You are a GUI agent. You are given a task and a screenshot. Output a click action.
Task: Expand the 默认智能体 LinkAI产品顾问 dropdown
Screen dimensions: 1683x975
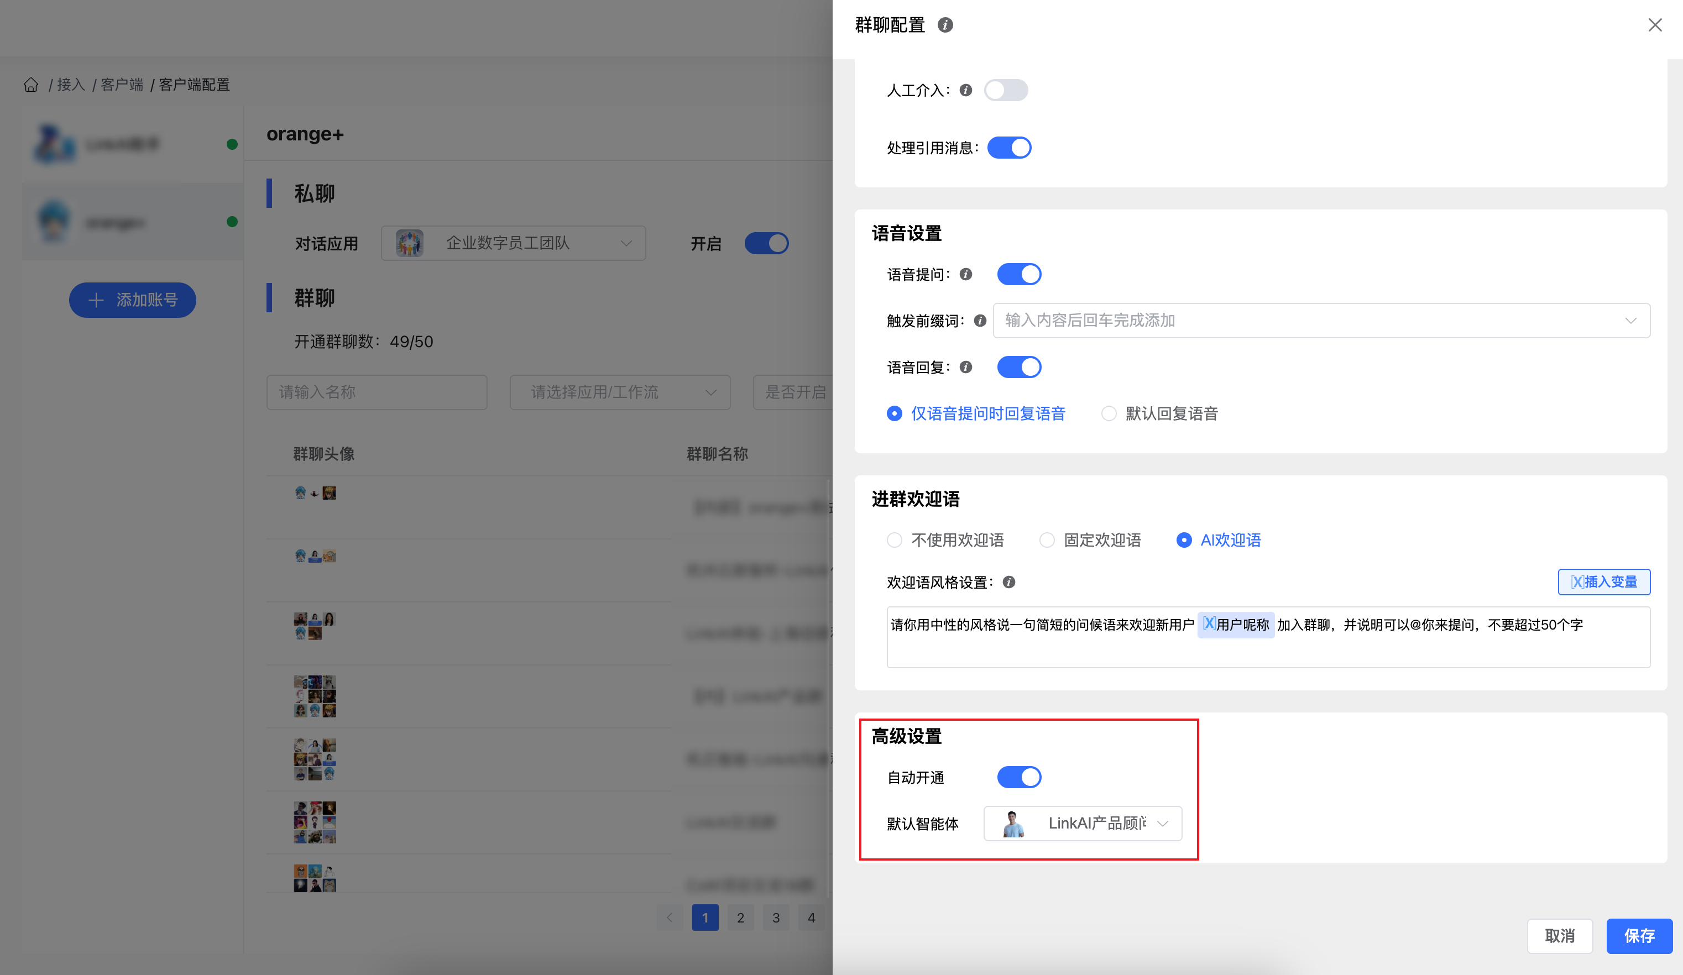[x=1083, y=824]
